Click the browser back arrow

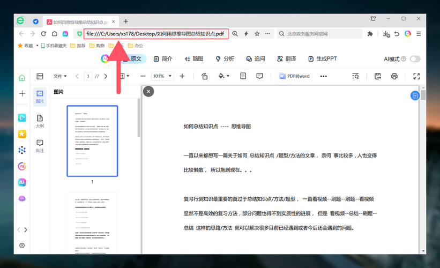pos(21,34)
